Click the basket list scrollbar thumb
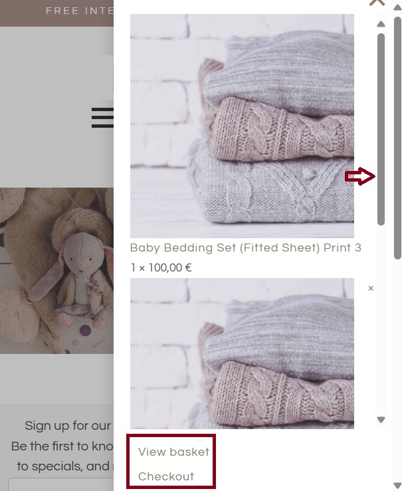 [381, 129]
